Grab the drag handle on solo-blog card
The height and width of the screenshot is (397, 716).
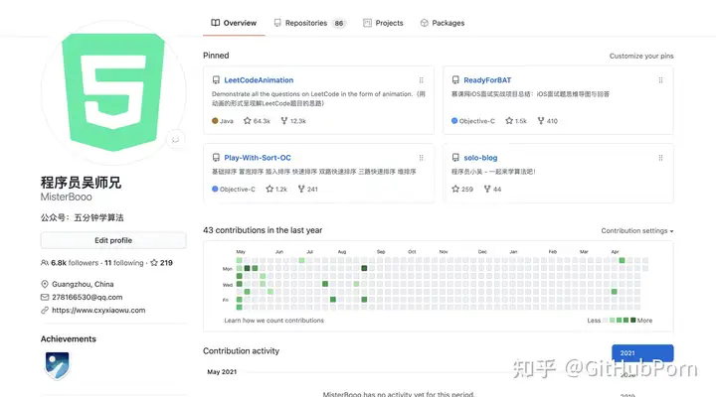point(660,158)
